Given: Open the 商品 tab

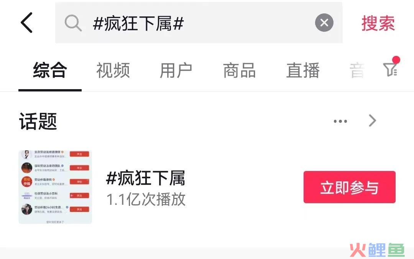Looking at the screenshot, I should coord(240,70).
